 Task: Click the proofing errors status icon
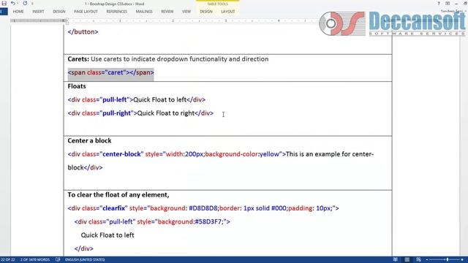pyautogui.click(x=58, y=260)
